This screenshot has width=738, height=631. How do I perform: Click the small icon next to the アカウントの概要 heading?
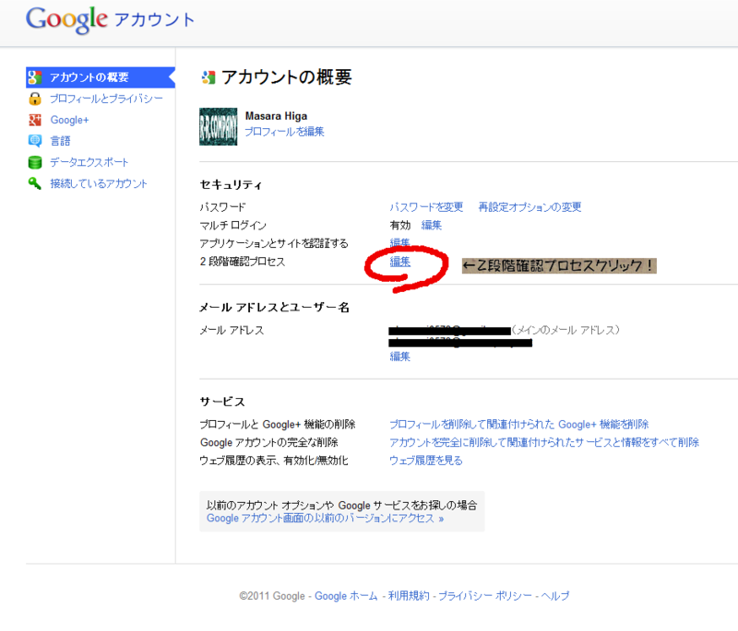click(x=208, y=77)
